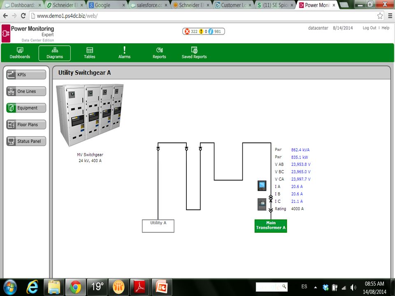Click the taskbar search box
The image size is (395, 296).
click(272, 287)
